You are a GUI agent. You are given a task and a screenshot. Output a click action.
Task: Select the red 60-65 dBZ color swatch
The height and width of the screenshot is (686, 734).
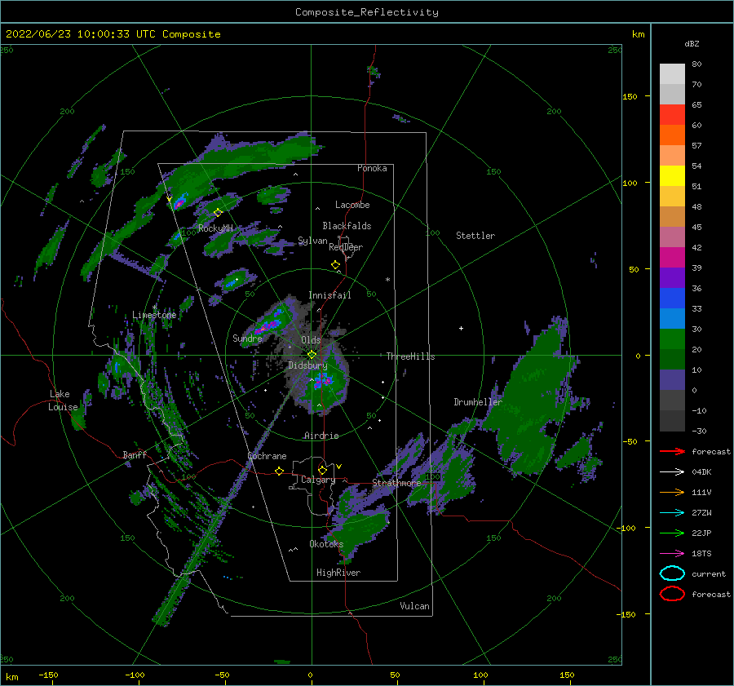point(672,114)
